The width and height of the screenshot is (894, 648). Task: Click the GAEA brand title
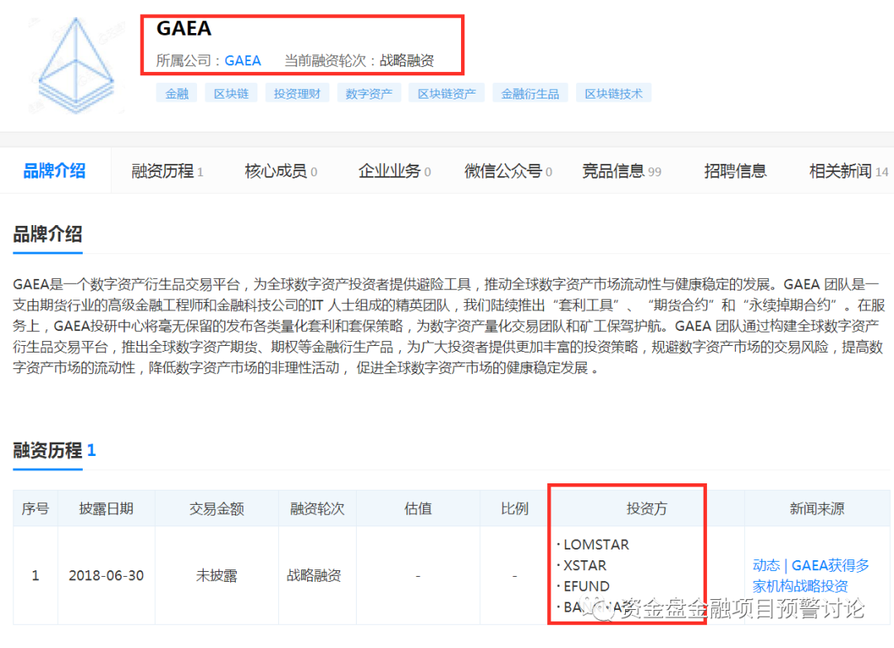(x=184, y=28)
